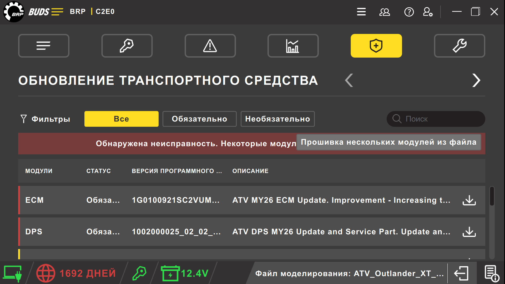Click the BRP gear logo
505x284 pixels.
click(x=14, y=12)
